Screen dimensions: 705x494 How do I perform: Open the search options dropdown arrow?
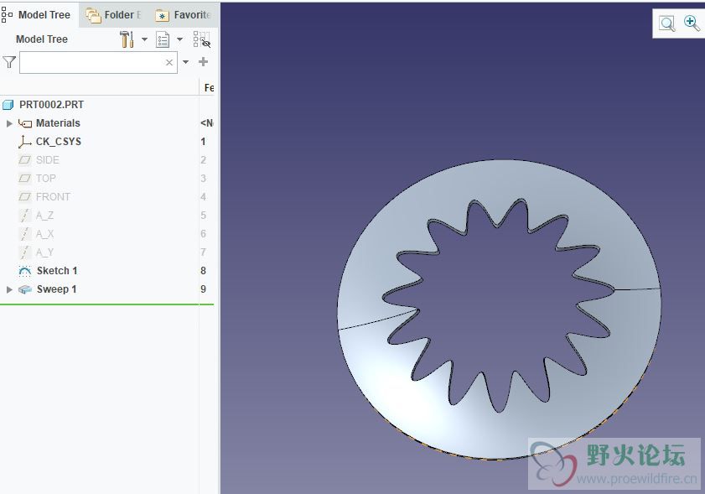click(x=185, y=62)
